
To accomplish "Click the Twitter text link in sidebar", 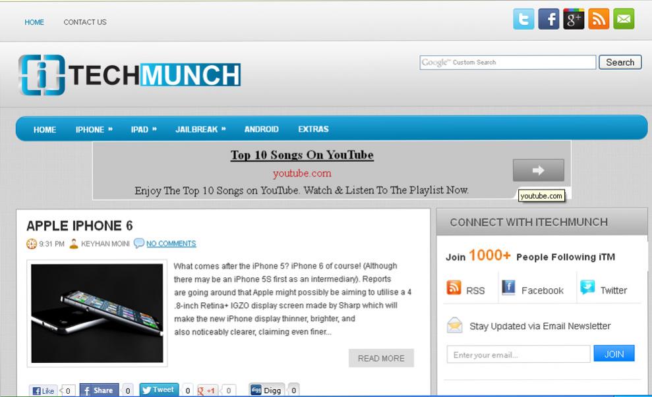I will click(613, 290).
